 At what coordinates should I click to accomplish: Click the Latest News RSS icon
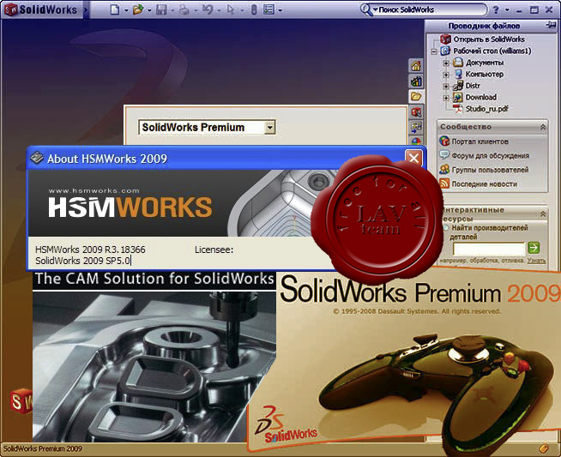coord(444,183)
